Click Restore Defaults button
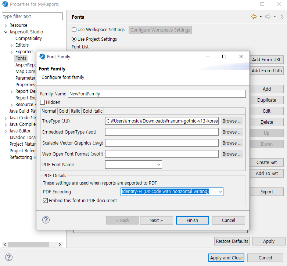 (x=232, y=241)
